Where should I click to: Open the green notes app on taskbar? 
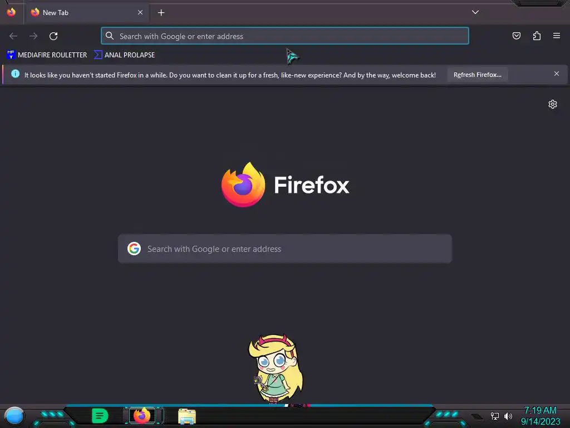[x=100, y=416]
